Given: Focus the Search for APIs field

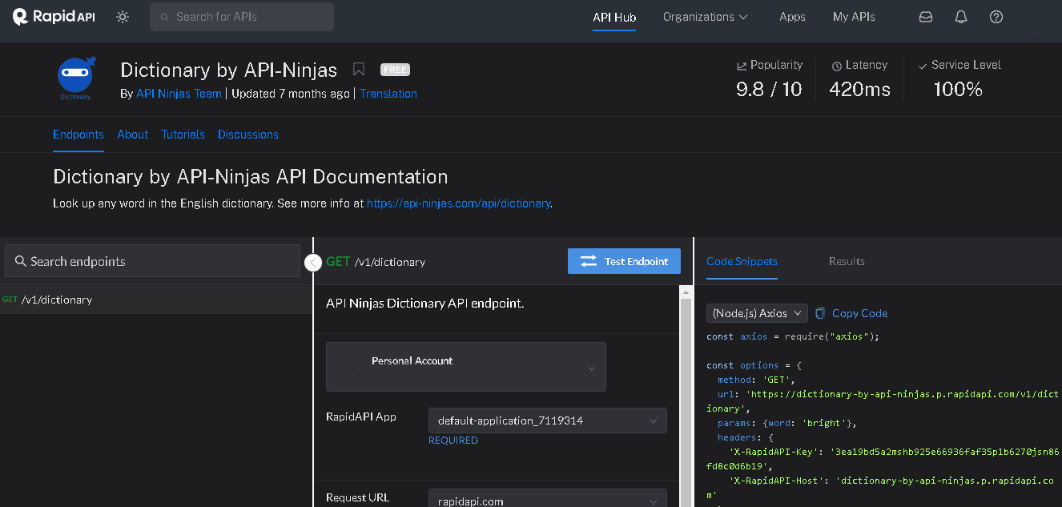Looking at the screenshot, I should (x=242, y=17).
